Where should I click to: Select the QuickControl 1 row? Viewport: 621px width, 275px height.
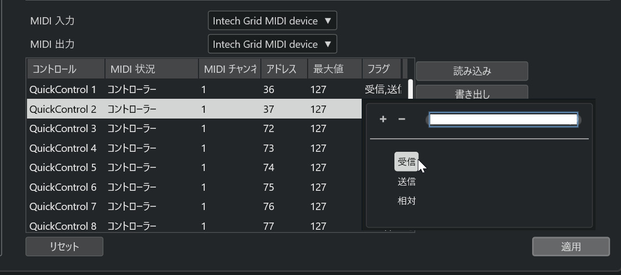click(x=63, y=89)
